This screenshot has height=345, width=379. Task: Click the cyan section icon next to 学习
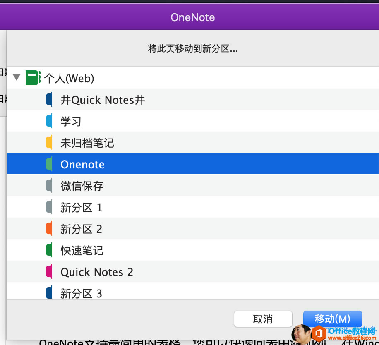point(49,121)
